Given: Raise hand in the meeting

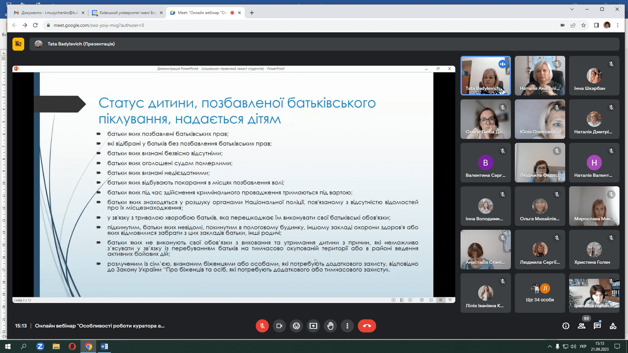Looking at the screenshot, I should click(330, 326).
